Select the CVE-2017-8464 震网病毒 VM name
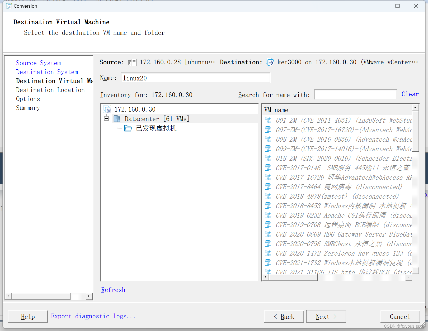The width and height of the screenshot is (428, 331). [x=339, y=187]
